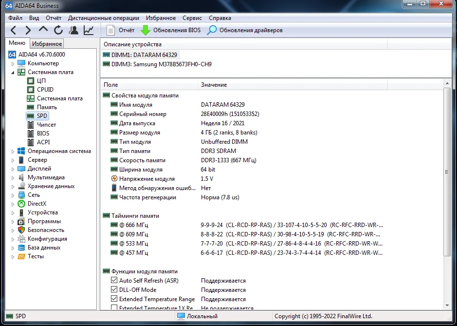The height and width of the screenshot is (326, 457).
Task: Click the details pane scrollbar down arrow
Action: point(447,306)
